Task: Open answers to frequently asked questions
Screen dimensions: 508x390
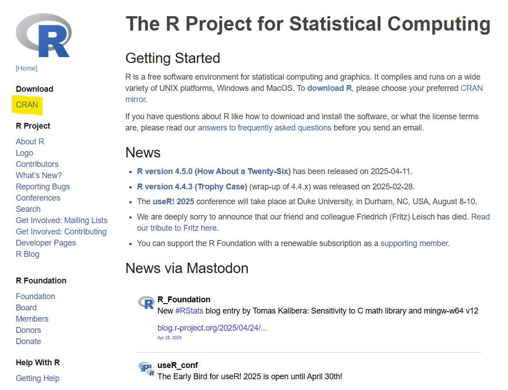Action: pyautogui.click(x=264, y=128)
